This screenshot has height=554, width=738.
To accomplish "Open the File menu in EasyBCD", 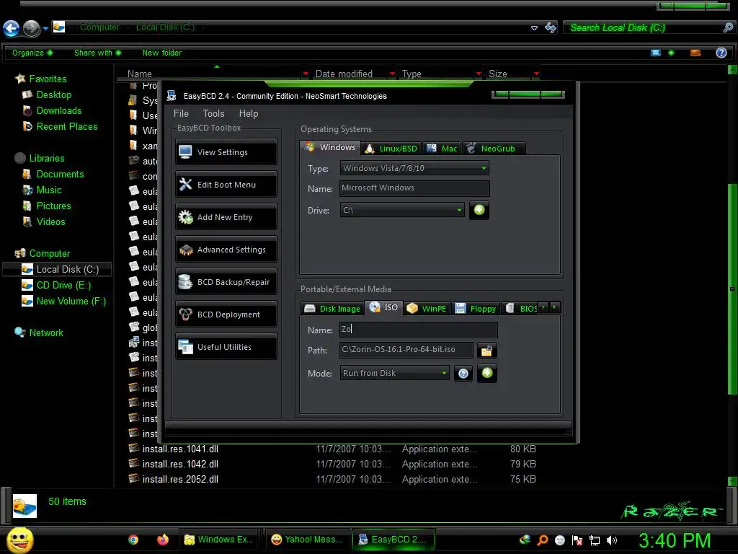I will pos(181,113).
